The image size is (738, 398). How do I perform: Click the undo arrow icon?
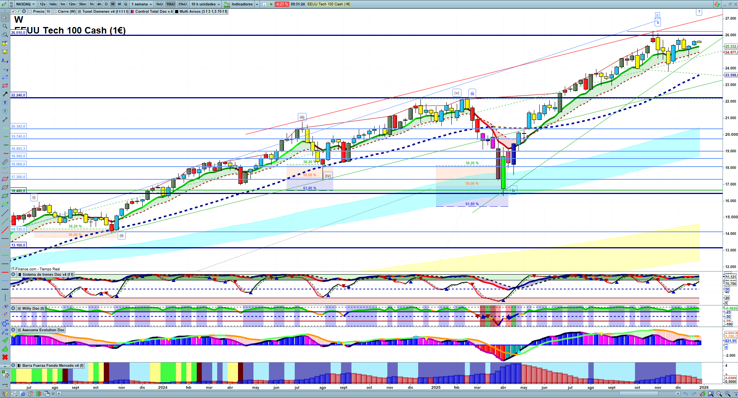click(686, 394)
